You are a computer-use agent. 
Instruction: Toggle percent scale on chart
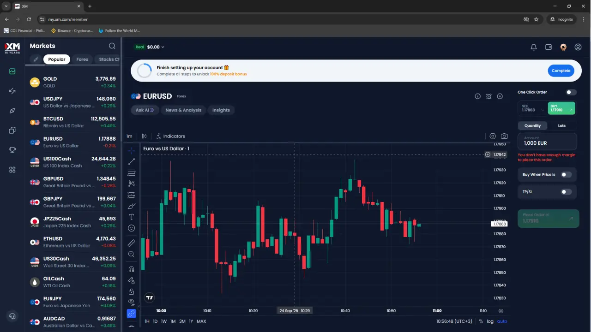[481, 321]
